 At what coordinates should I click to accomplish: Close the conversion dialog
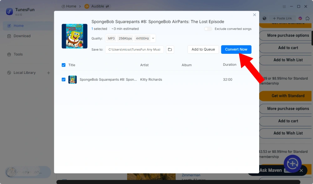254,15
